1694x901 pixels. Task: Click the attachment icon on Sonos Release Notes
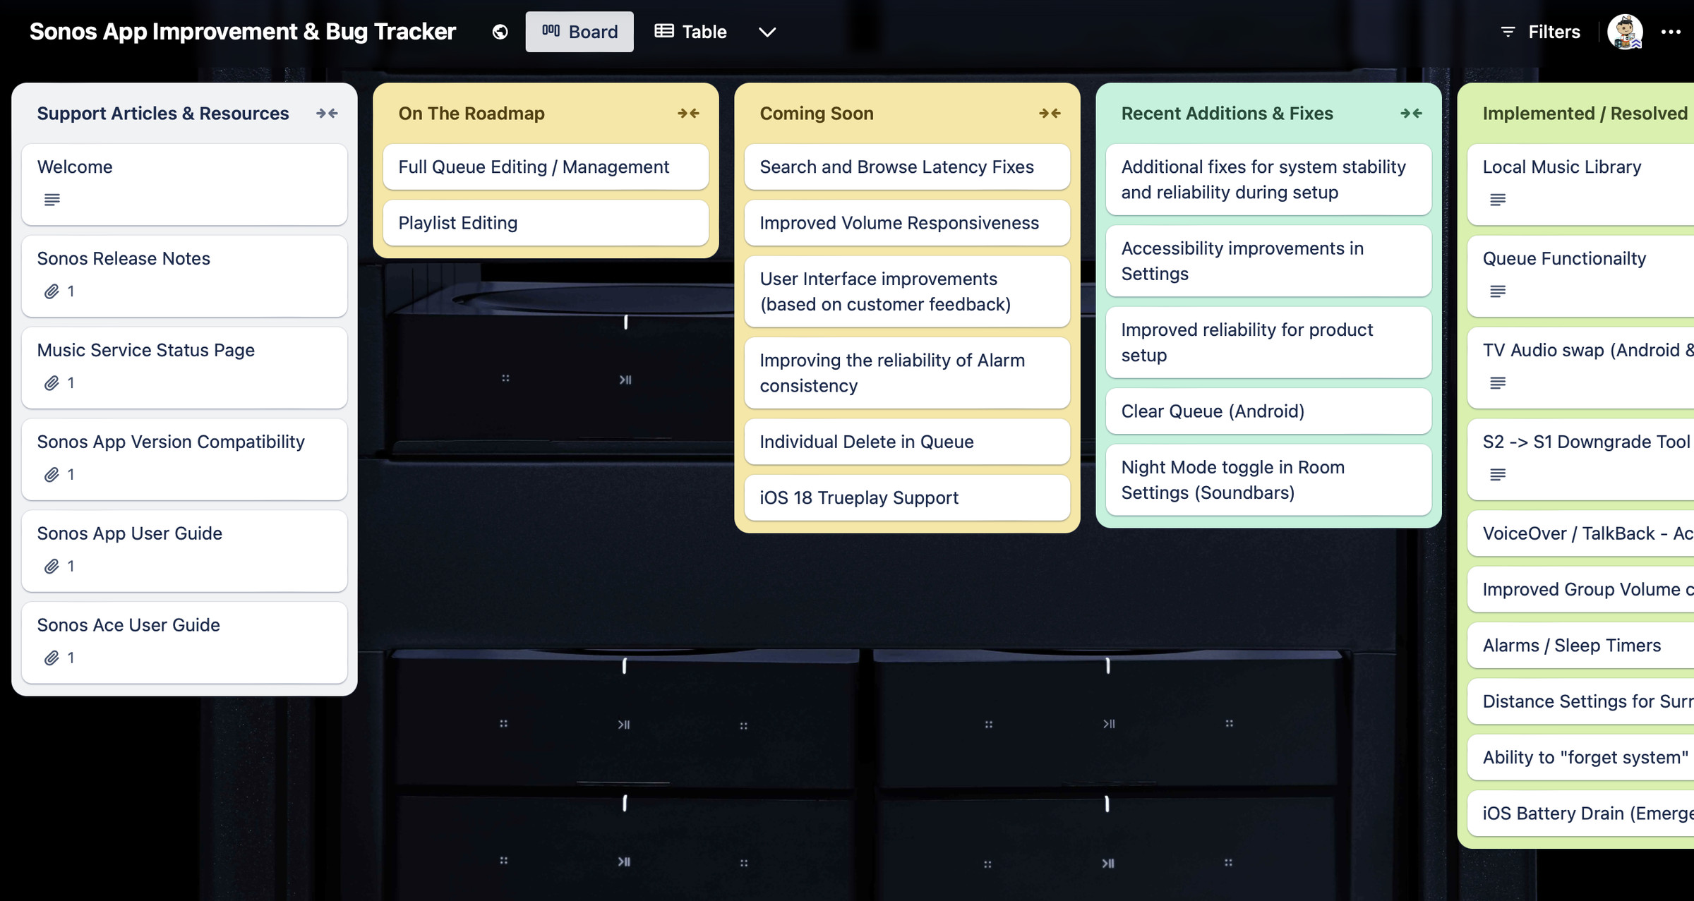(x=53, y=291)
